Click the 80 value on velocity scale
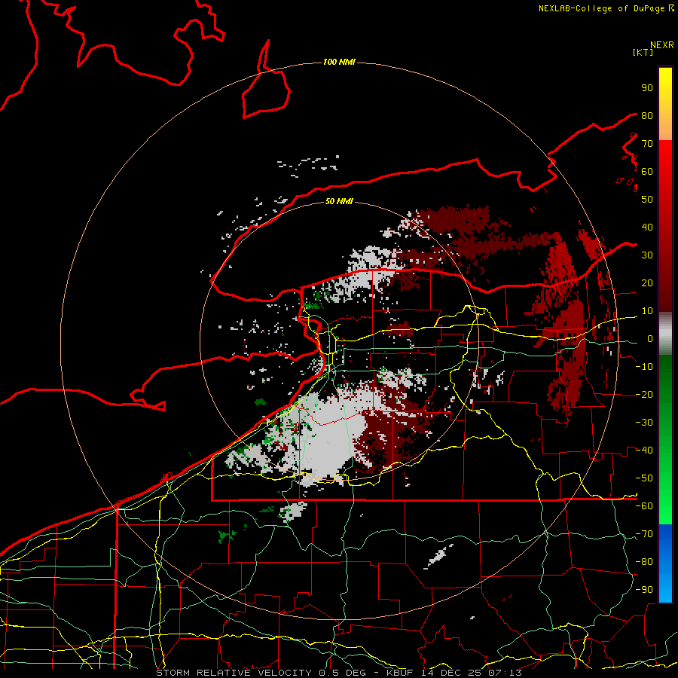Image resolution: width=678 pixels, height=678 pixels. (x=647, y=116)
